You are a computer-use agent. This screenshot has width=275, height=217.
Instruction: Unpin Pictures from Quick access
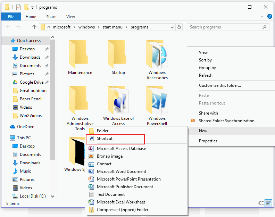click(x=47, y=74)
